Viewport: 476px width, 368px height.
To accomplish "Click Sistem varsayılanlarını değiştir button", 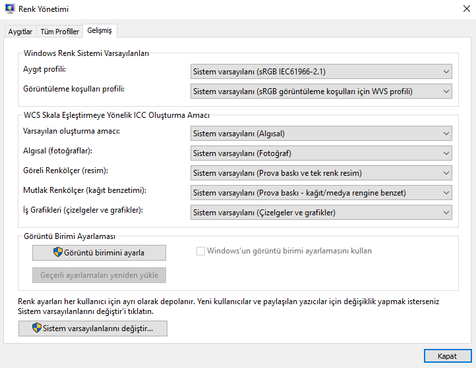I will click(93, 329).
